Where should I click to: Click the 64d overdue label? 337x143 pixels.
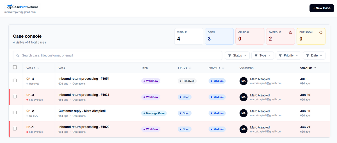(x=36, y=132)
